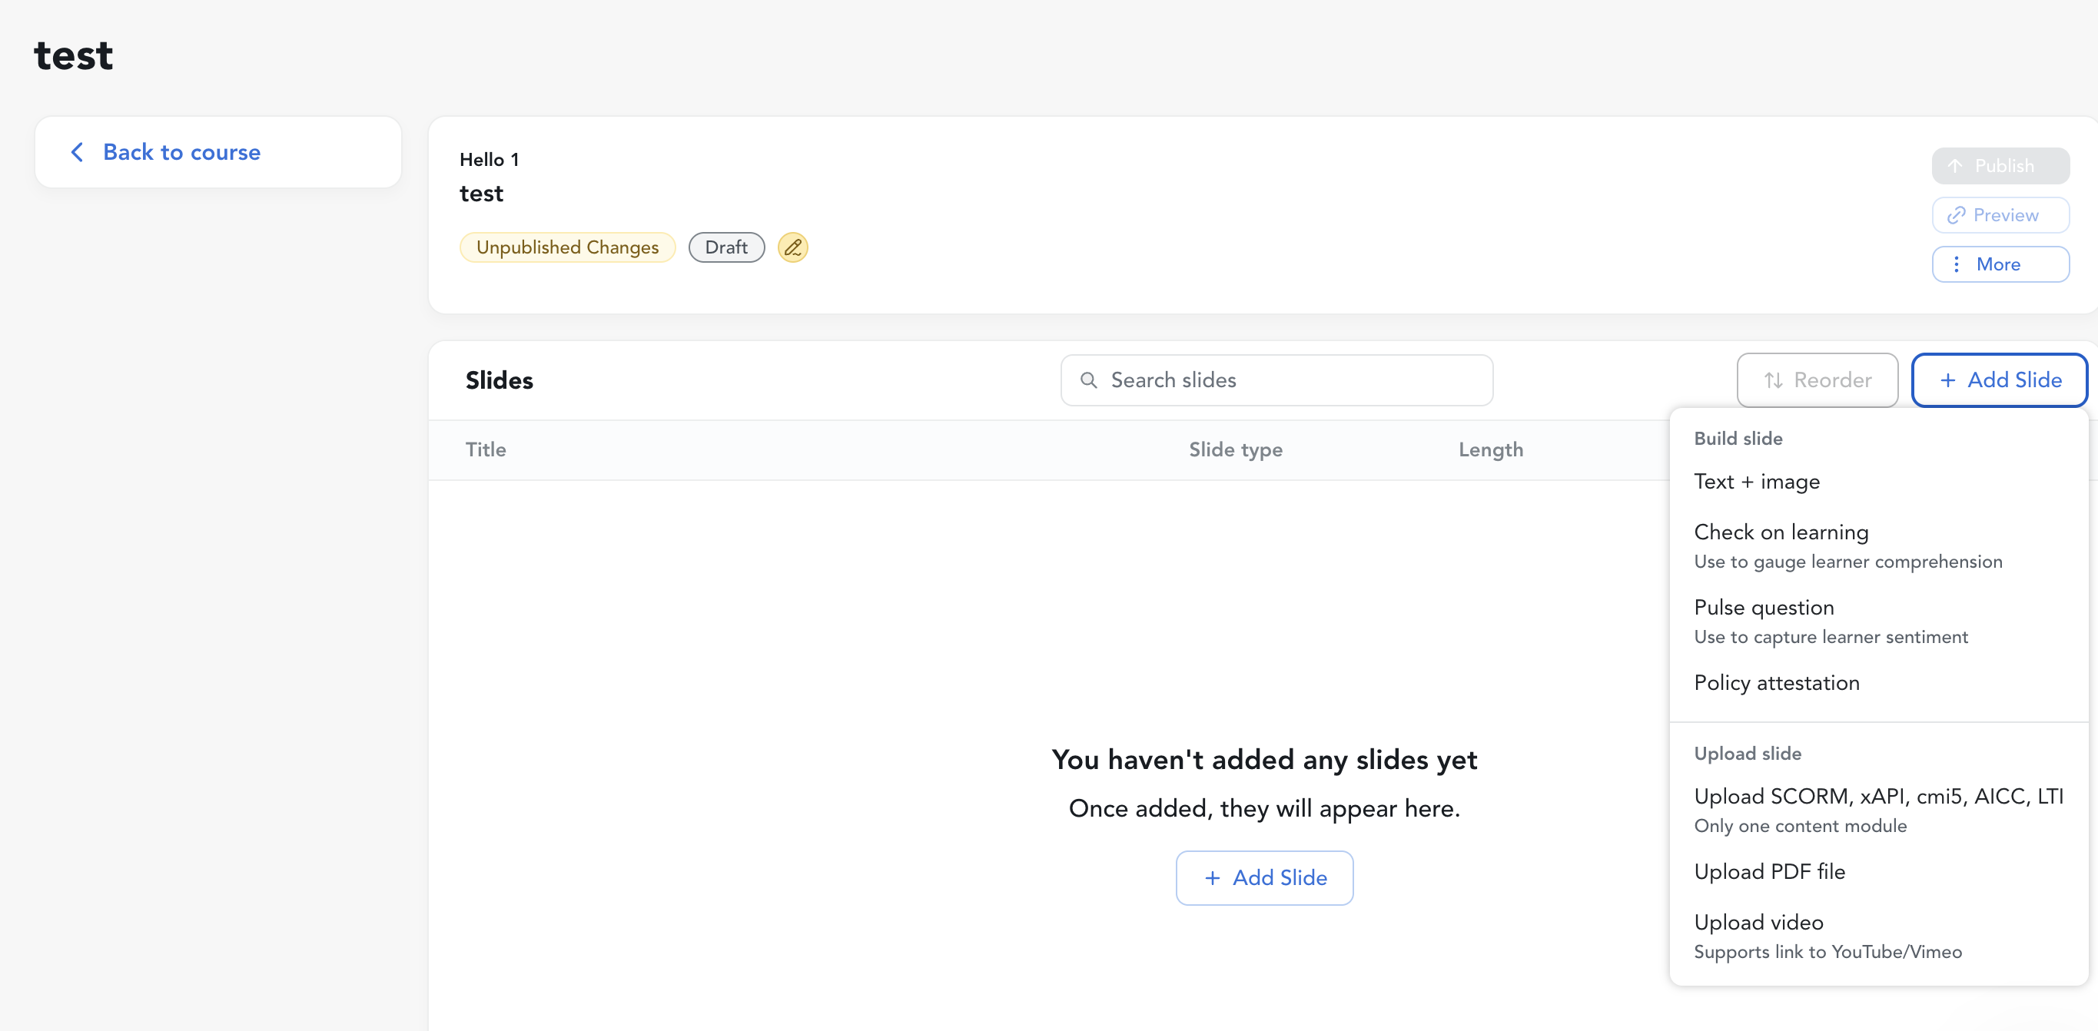Focus the Search slides field

[1276, 380]
